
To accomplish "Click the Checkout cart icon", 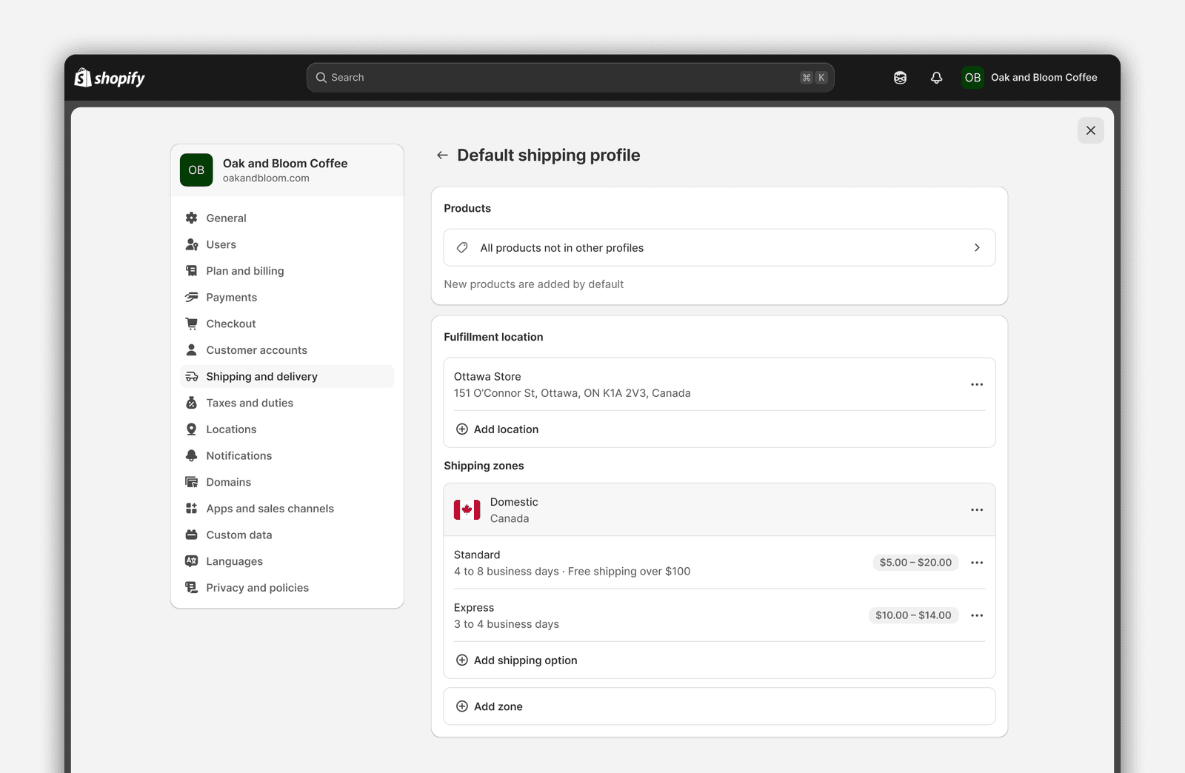I will tap(191, 324).
